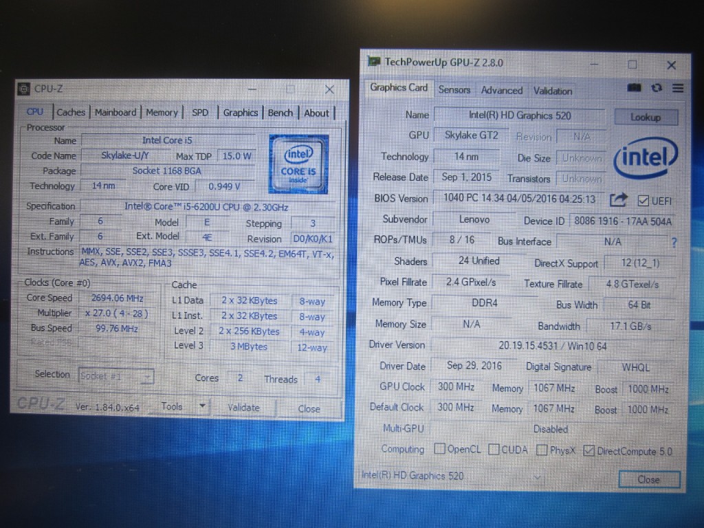Open the Socket #1 selection dropdown
The width and height of the screenshot is (704, 528).
click(x=116, y=376)
